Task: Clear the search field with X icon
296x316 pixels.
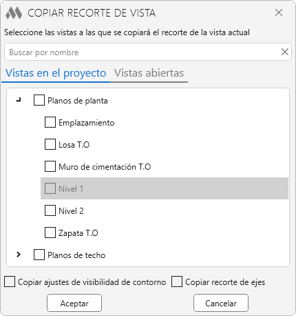Action: point(285,52)
